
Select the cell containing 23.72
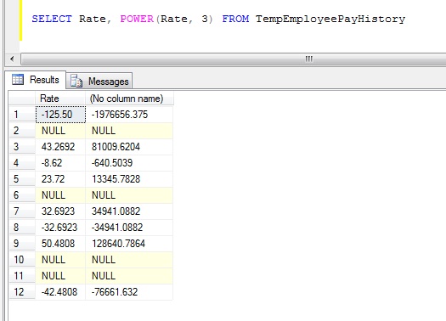pyautogui.click(x=60, y=179)
